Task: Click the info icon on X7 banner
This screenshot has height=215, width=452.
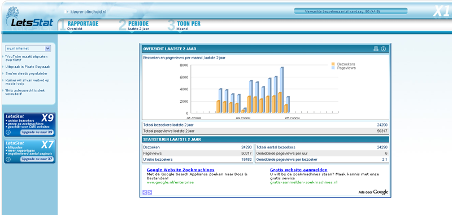Action: click(8, 159)
